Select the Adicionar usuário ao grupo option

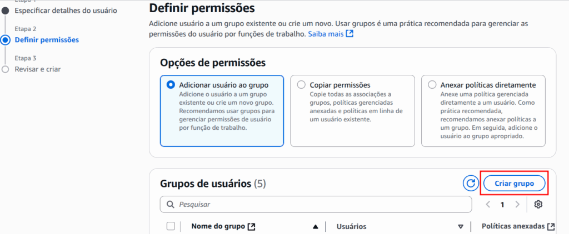(171, 85)
